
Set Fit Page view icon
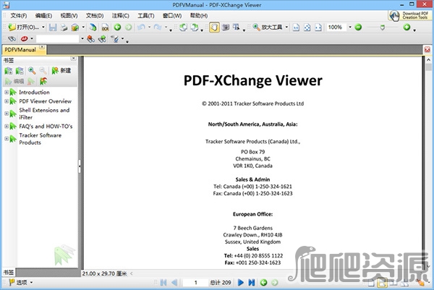[x=307, y=27]
